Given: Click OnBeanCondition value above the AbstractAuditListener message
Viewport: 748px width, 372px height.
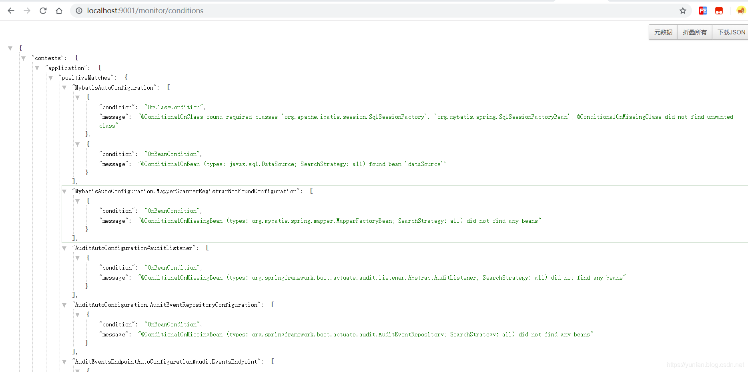Looking at the screenshot, I should (x=172, y=268).
